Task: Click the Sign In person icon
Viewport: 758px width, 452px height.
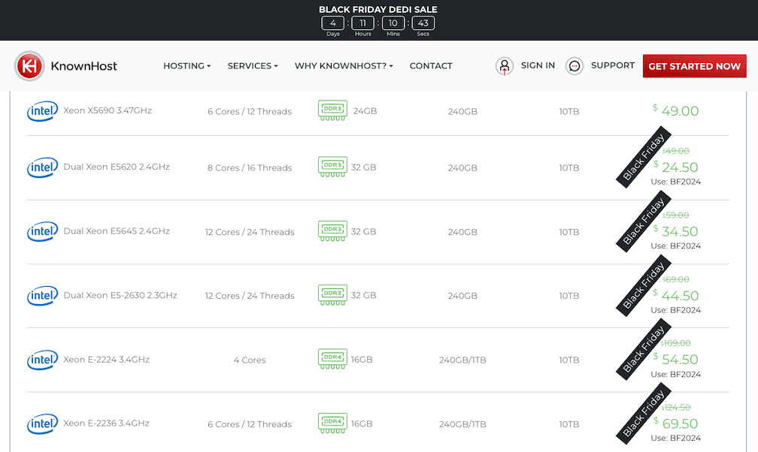Action: [x=504, y=66]
